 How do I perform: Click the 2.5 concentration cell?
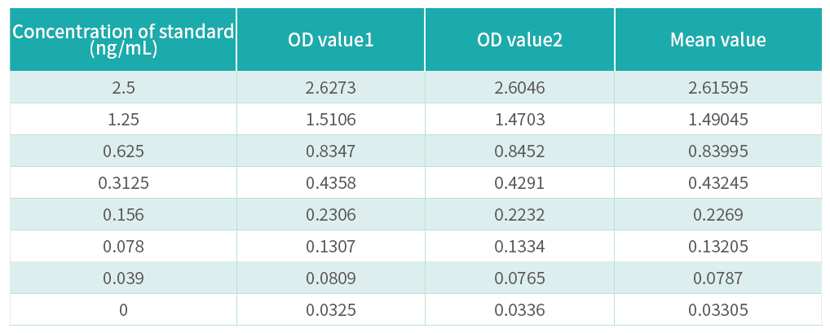[123, 87]
